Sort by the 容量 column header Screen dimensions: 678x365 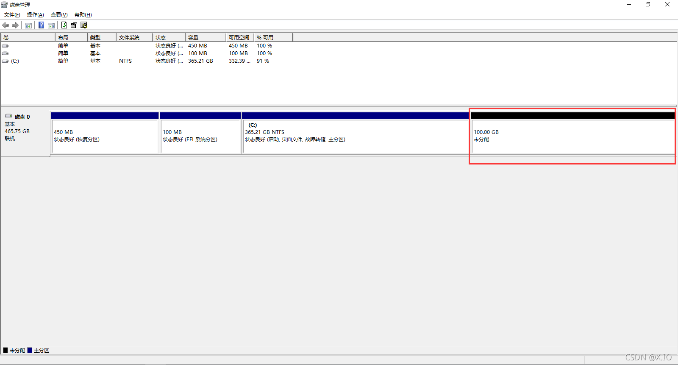(x=206, y=38)
